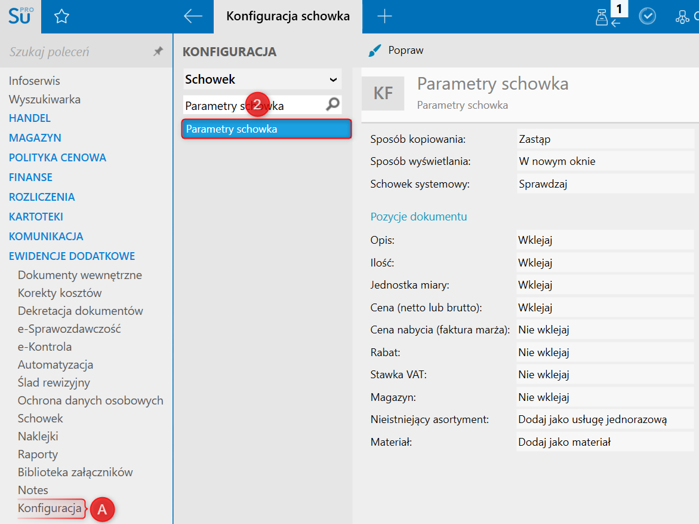
Task: Open Ślad rewizyjny in the side menu
Action: (x=54, y=382)
